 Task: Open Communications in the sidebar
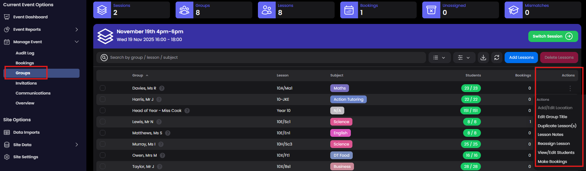33,93
